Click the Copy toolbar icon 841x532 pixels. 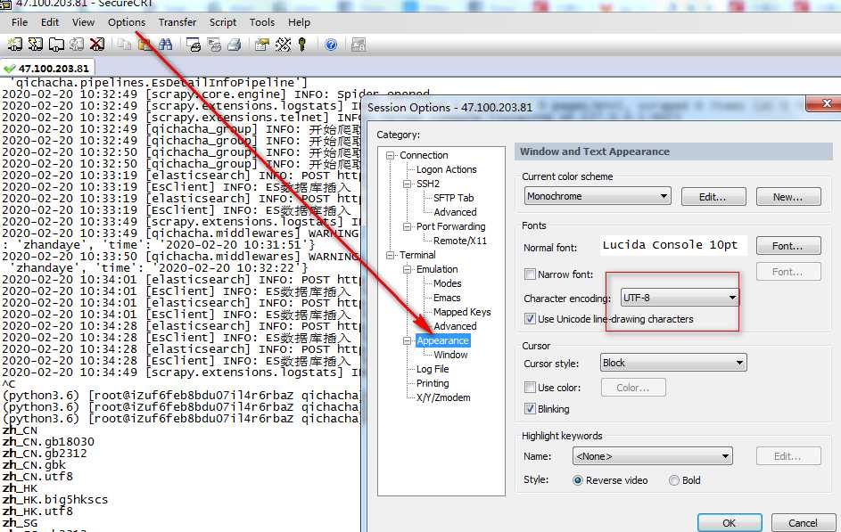(x=124, y=45)
